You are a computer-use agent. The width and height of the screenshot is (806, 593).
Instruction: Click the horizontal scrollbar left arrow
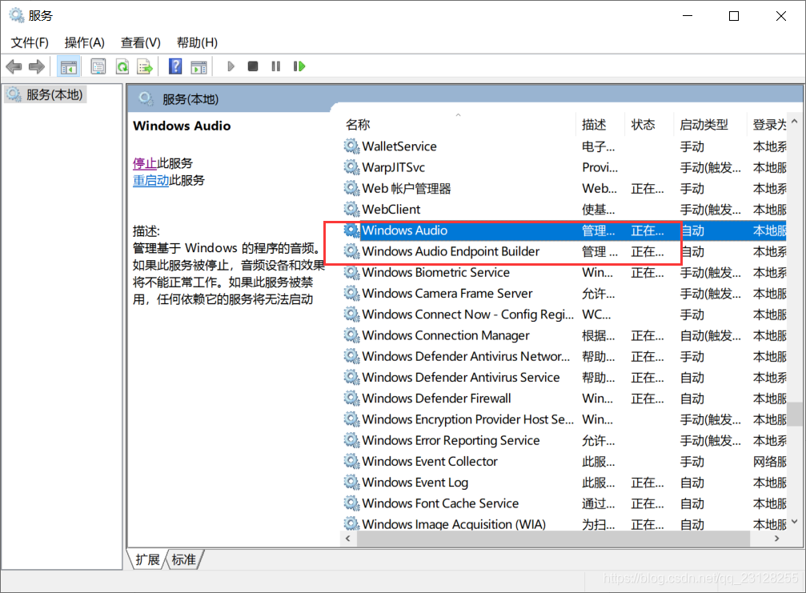[x=348, y=539]
